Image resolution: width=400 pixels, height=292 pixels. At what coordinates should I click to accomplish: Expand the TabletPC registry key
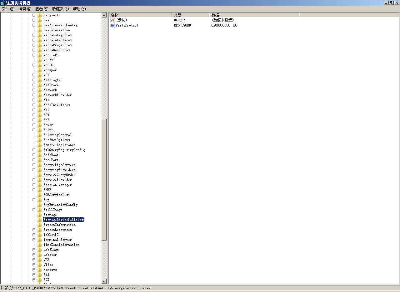(34, 235)
